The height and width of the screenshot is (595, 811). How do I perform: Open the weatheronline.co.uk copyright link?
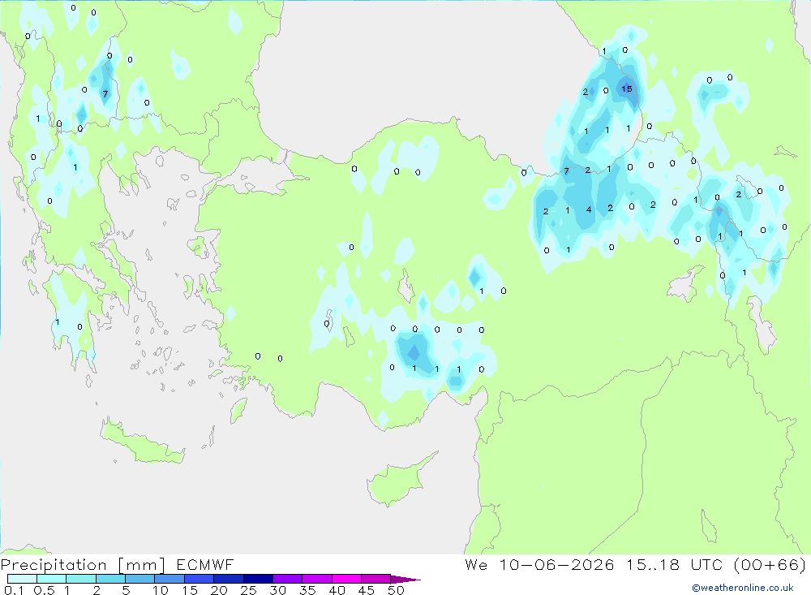[742, 588]
